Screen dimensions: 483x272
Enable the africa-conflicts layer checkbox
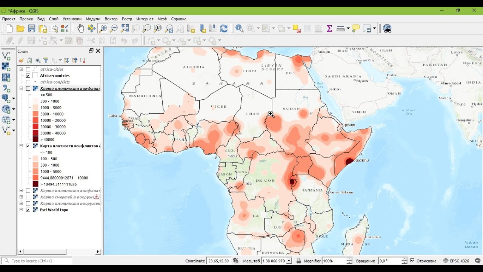(x=28, y=82)
